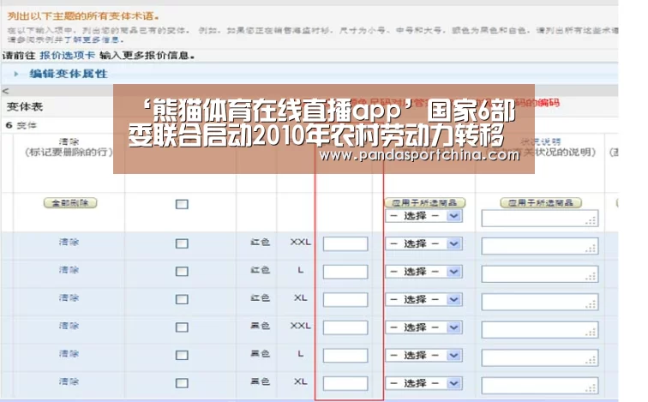Open 选择 dropdown for 黑色 XL row
Image resolution: width=648 pixels, height=402 pixels.
423,383
